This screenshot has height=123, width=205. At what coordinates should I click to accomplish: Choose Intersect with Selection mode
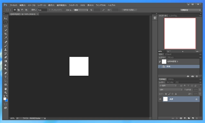tap(26, 10)
